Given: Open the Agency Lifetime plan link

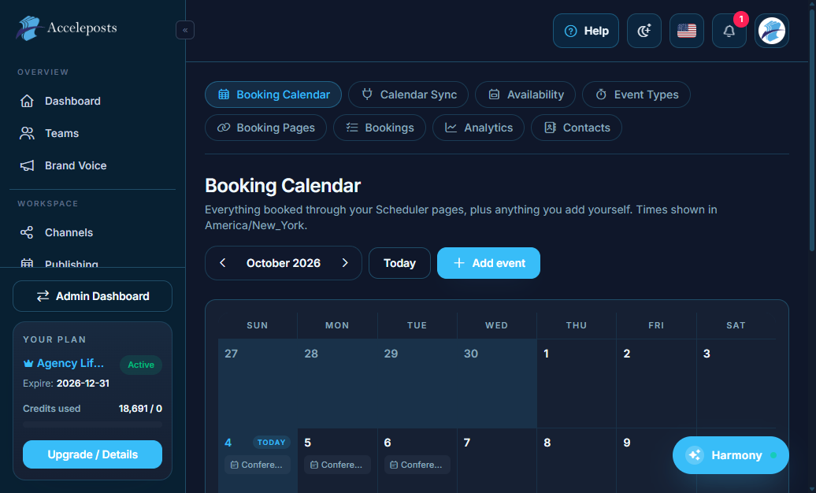Looking at the screenshot, I should tap(70, 363).
